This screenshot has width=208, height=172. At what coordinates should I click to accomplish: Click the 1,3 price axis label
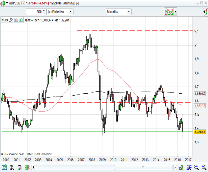(x=196, y=142)
